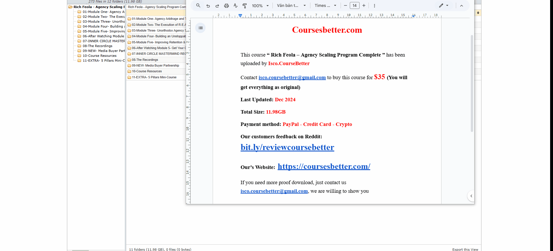Screen dimensions: 553x251
Task: Open the side panel arrow
Action: (x=471, y=196)
